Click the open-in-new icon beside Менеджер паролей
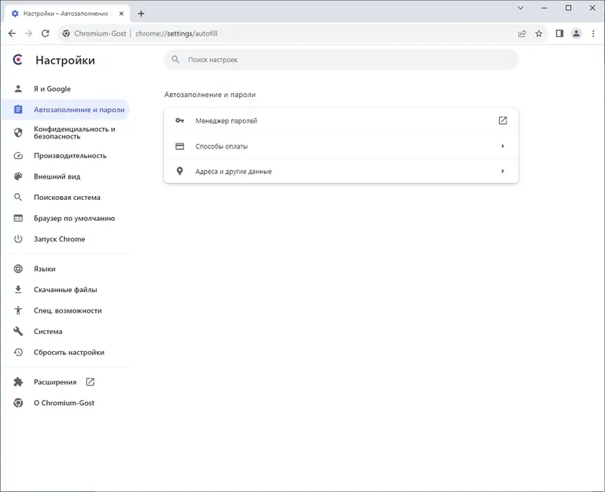The width and height of the screenshot is (605, 492). [503, 120]
